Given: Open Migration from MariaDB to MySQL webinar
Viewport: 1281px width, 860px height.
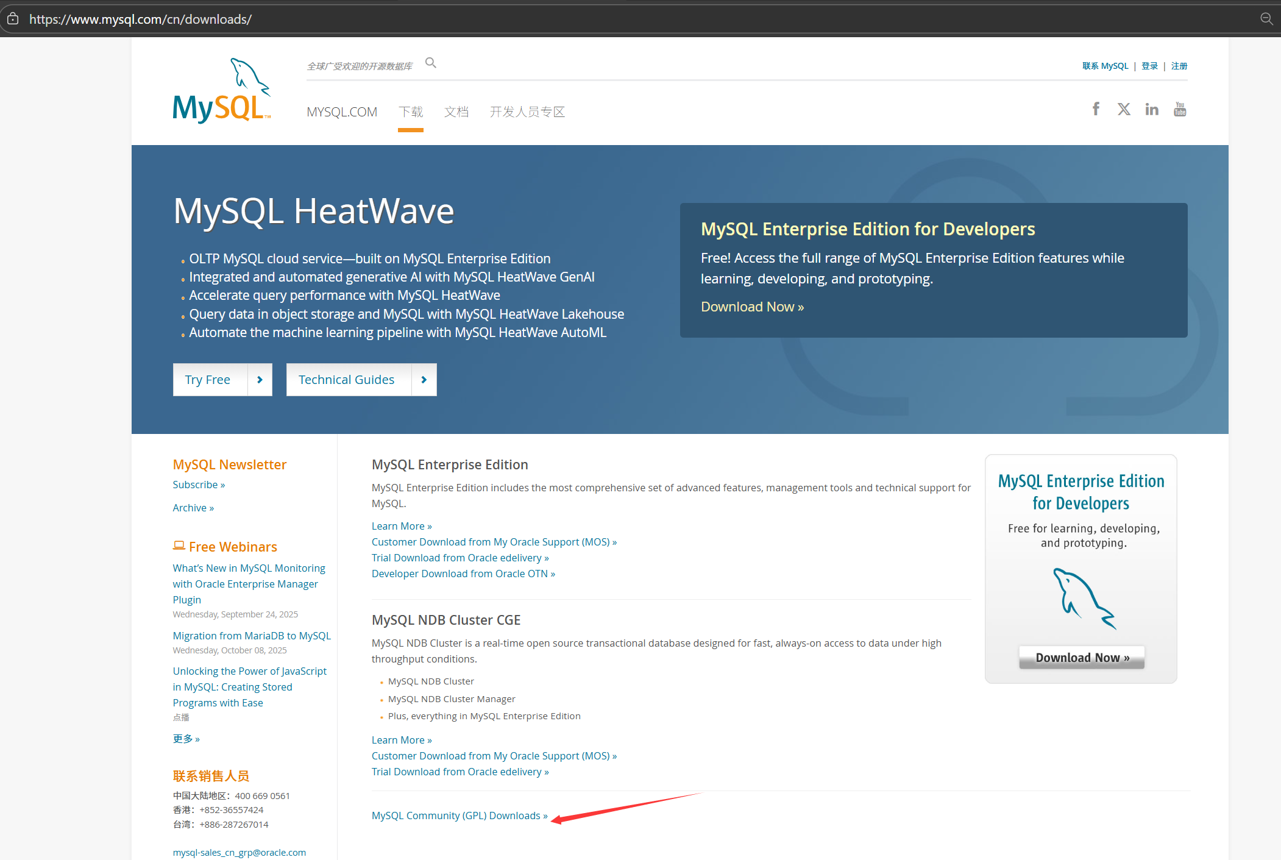Looking at the screenshot, I should pyautogui.click(x=252, y=636).
